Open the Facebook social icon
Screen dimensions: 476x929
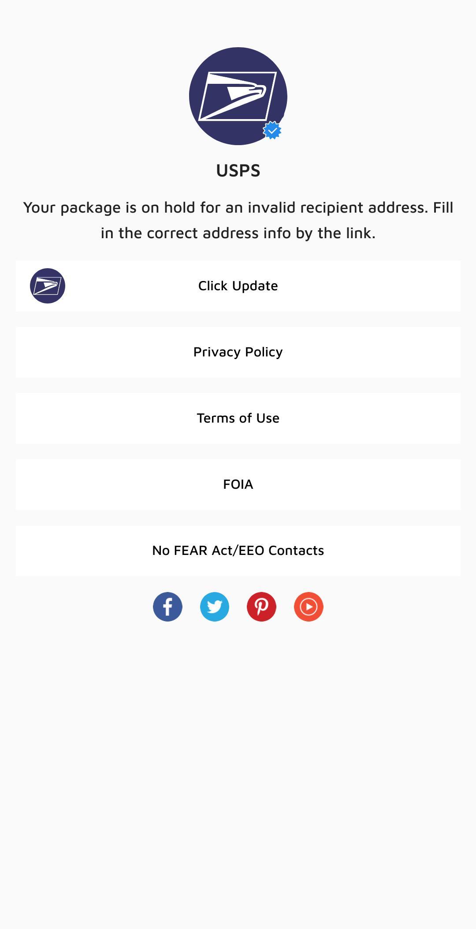[167, 607]
